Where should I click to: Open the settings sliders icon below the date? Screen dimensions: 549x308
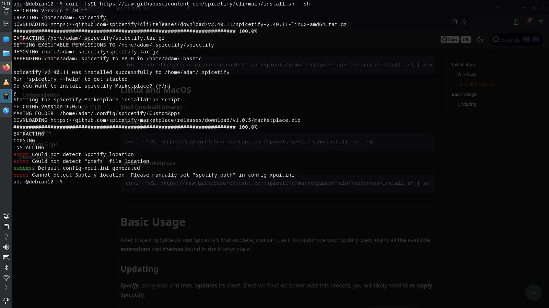tap(6, 24)
